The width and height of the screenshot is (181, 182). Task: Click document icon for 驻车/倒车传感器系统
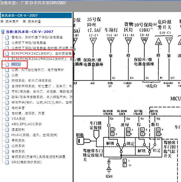click(x=7, y=97)
